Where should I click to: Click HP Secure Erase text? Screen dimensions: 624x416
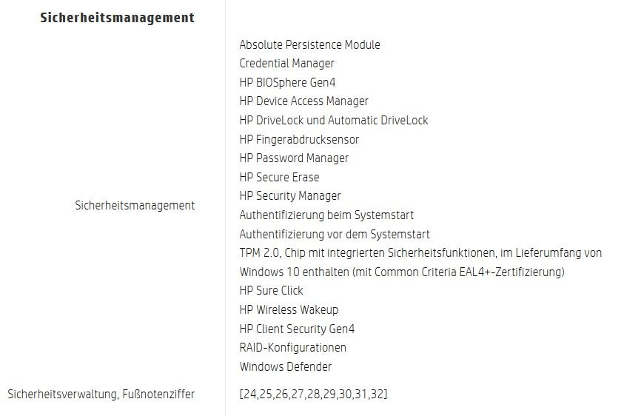279,177
